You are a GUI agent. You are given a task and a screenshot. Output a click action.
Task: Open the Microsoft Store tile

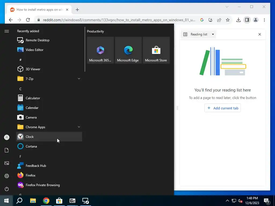point(156,50)
